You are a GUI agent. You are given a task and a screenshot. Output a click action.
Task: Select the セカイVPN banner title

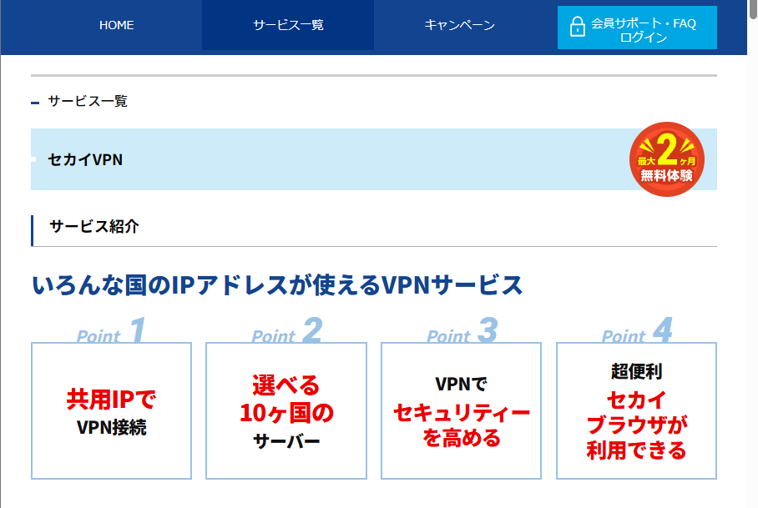pyautogui.click(x=86, y=159)
